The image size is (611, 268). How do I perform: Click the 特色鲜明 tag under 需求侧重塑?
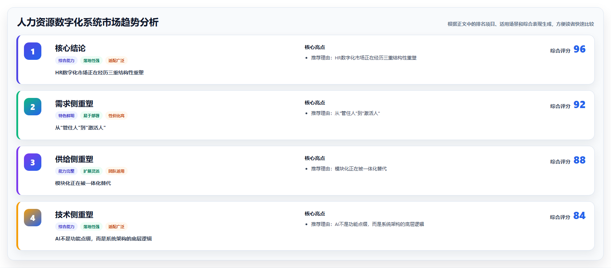(66, 116)
